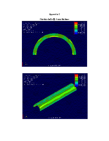Click the red swatch in the top plot legend
The height and width of the screenshot is (141, 109).
[76, 23]
